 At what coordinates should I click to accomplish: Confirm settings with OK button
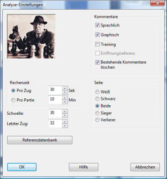coord(22,167)
